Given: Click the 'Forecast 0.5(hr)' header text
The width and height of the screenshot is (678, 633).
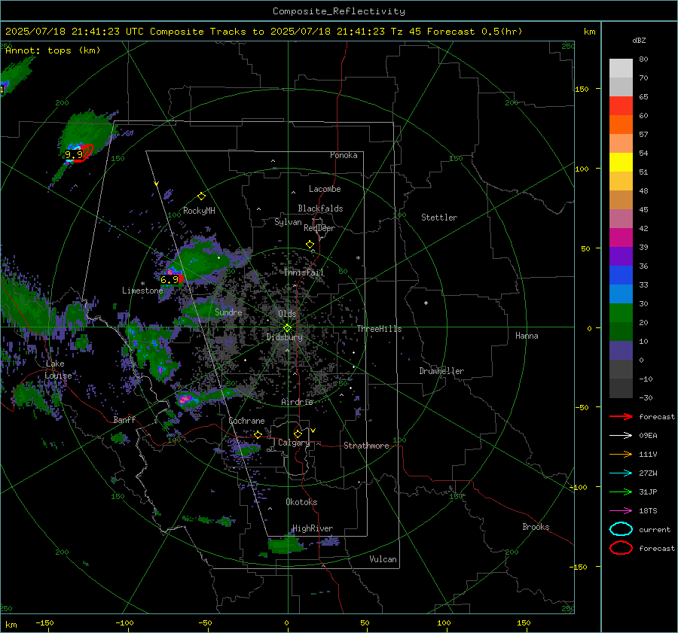Looking at the screenshot, I should (x=475, y=32).
